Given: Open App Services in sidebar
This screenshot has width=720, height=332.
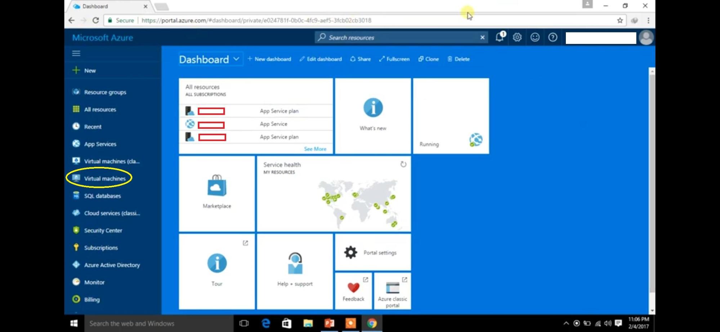Looking at the screenshot, I should [100, 144].
